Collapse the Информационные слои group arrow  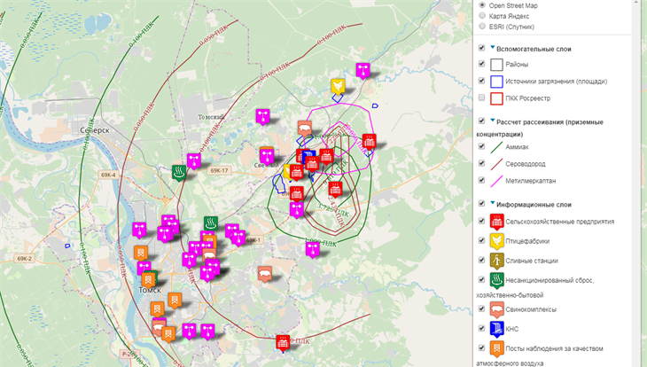click(492, 203)
